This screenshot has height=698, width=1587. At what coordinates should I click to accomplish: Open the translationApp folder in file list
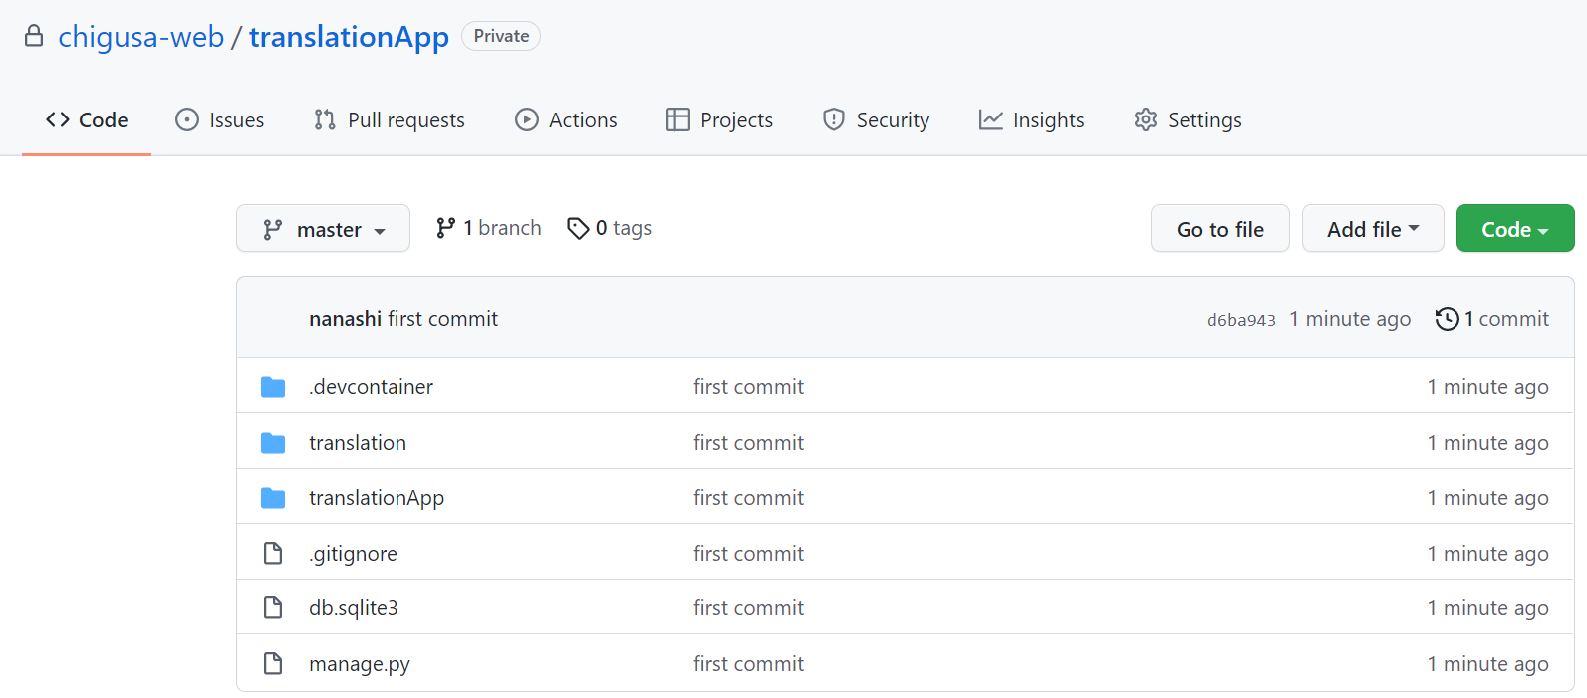click(x=377, y=498)
